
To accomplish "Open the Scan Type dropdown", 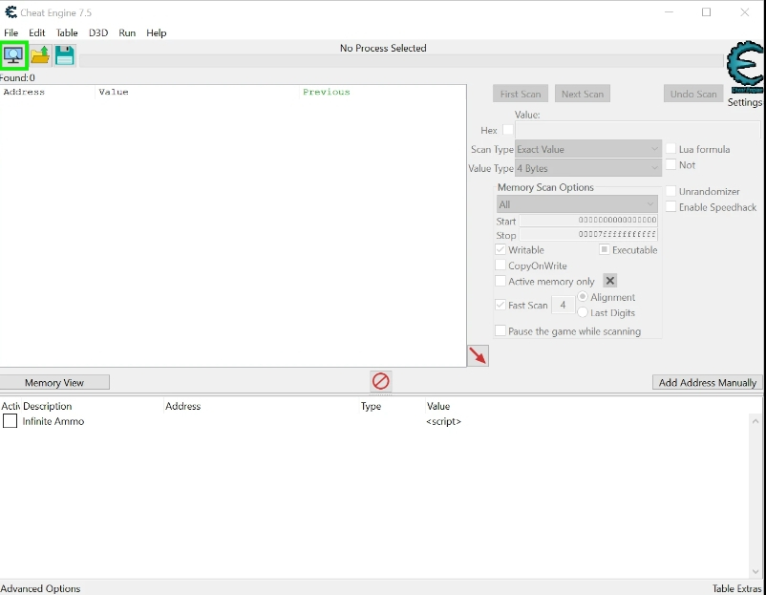I will [x=588, y=149].
